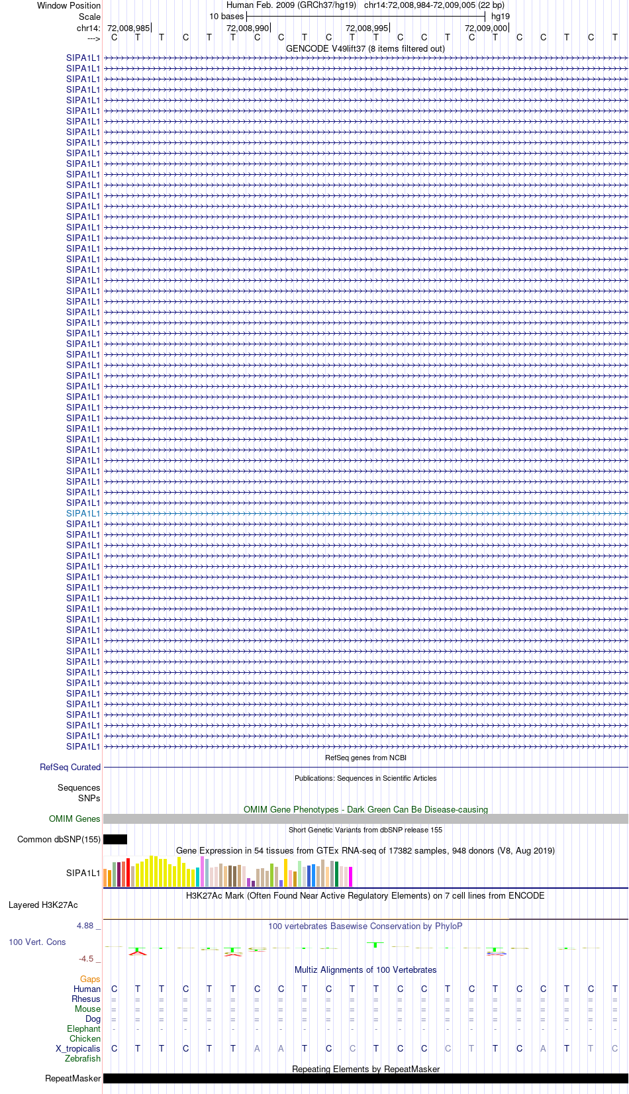Image resolution: width=629 pixels, height=1094 pixels.
Task: Click the dark green bar in GTEx chart
Action: [x=337, y=874]
